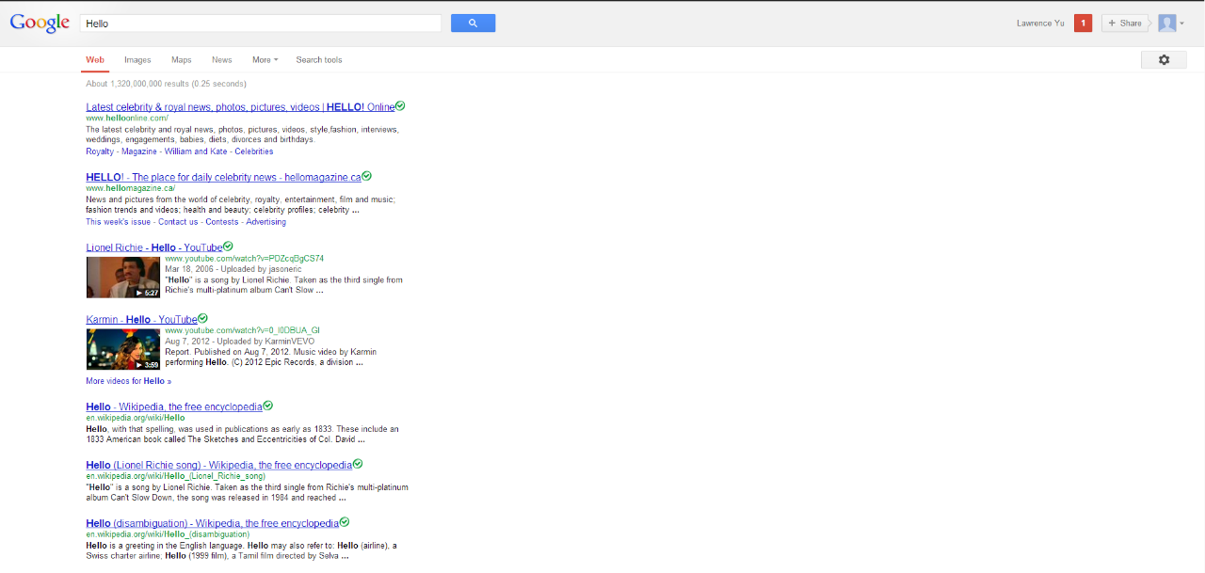Open More videos for Hello link
1205x573 pixels.
pyautogui.click(x=129, y=381)
